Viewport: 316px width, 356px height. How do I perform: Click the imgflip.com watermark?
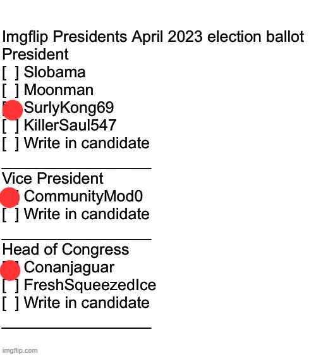20,350
